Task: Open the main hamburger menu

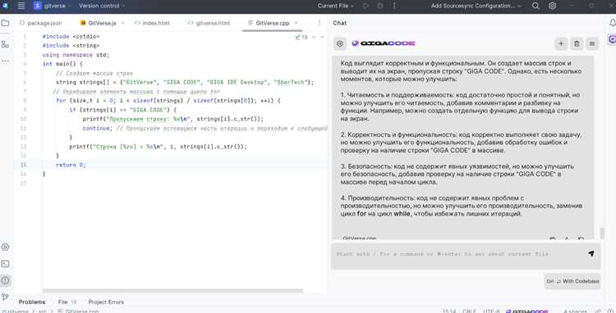Action: click(21, 6)
